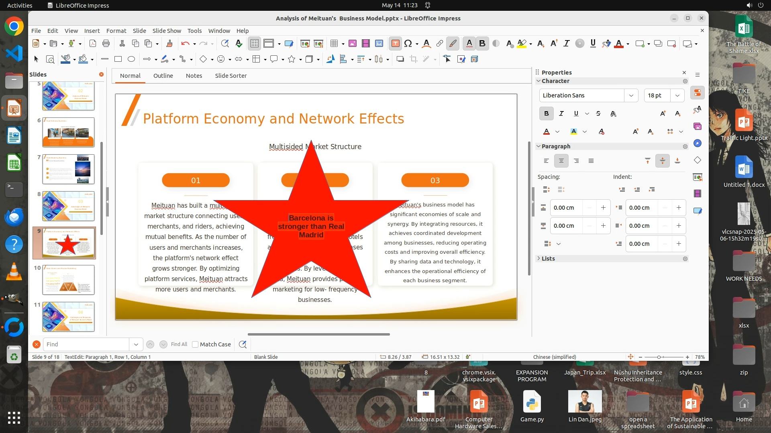
Task: Collapse the Paragraph section
Action: pos(538,146)
